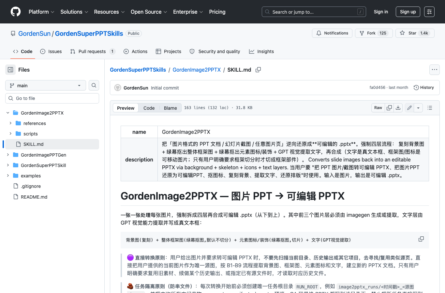Viewport: 445px width, 293px height.
Task: Switch file view to Code
Action: pos(149,108)
